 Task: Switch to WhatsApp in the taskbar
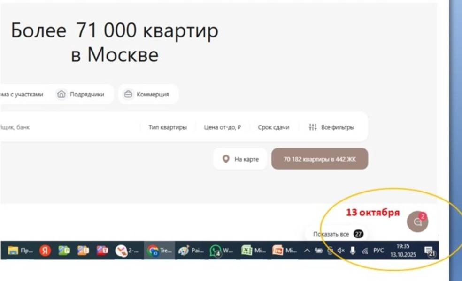pyautogui.click(x=221, y=251)
